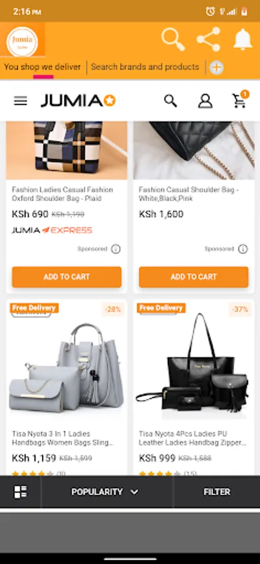
Task: Open the FILTER panel
Action: coord(217,492)
